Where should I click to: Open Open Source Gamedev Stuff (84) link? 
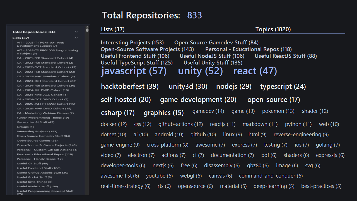click(216, 43)
